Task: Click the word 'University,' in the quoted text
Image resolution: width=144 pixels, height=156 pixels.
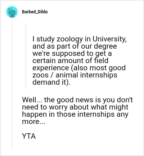Action: click(109, 39)
